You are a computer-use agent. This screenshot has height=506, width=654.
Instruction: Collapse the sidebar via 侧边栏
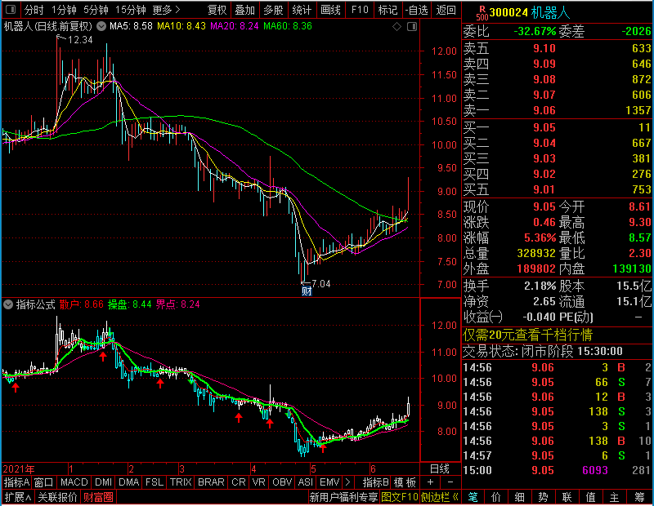(x=440, y=497)
